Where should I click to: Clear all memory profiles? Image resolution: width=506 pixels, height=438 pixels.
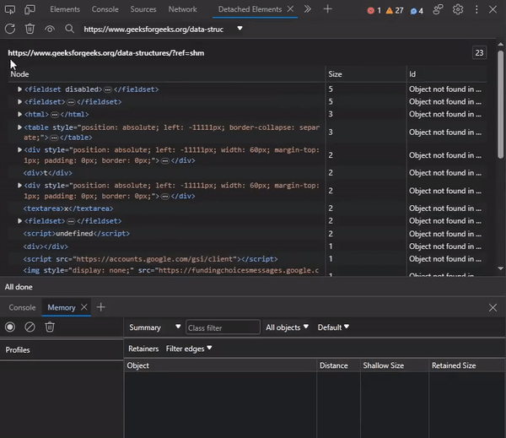pos(30,327)
